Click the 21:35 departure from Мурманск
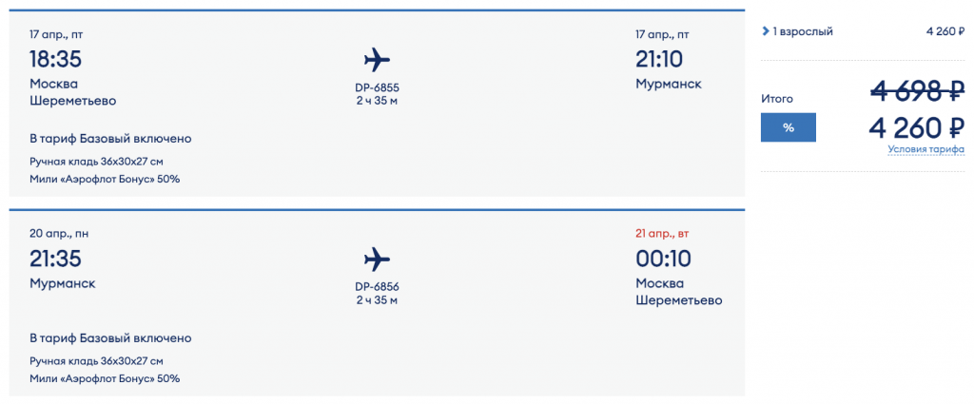 tap(56, 258)
